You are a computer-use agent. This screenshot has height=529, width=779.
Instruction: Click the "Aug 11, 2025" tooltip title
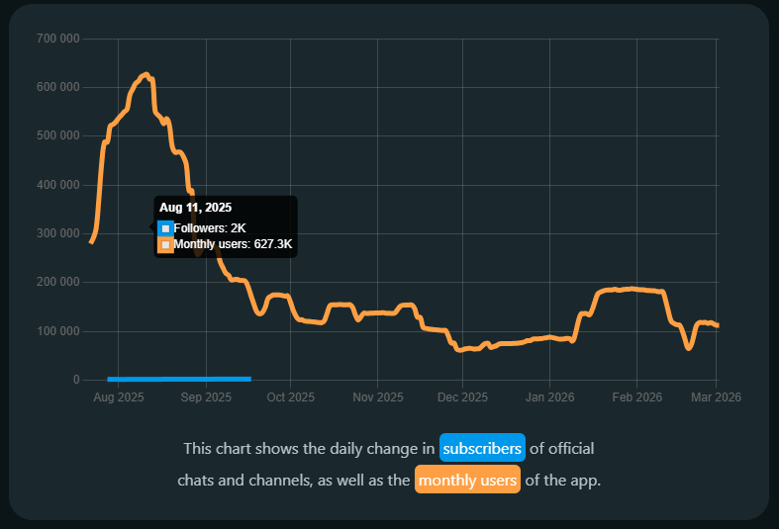(x=195, y=208)
